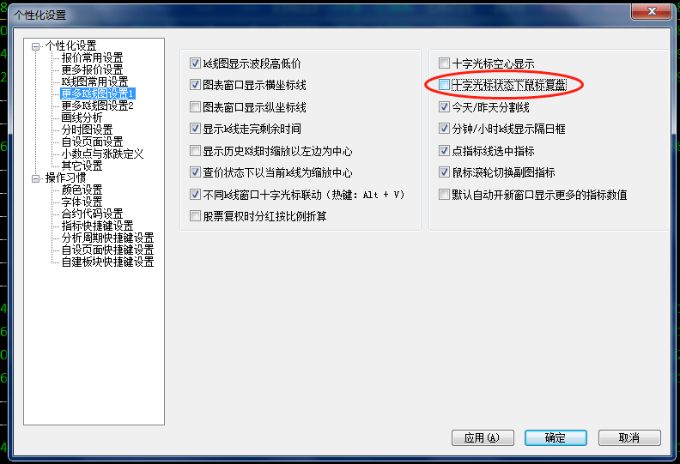Click 取消 to discard changes

pyautogui.click(x=629, y=437)
